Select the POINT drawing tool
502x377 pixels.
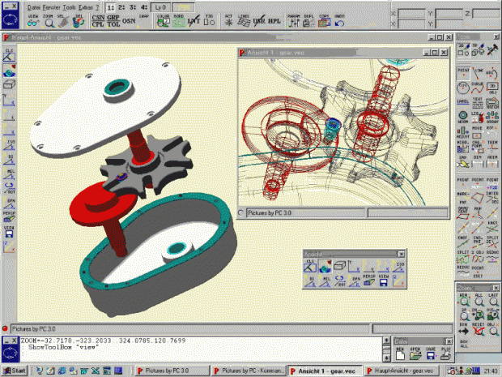coord(463,74)
